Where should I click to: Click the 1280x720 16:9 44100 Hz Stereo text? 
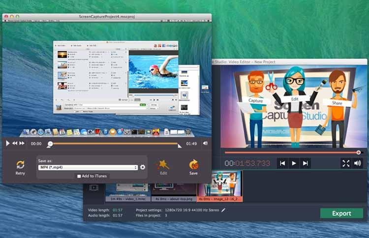[192, 210]
